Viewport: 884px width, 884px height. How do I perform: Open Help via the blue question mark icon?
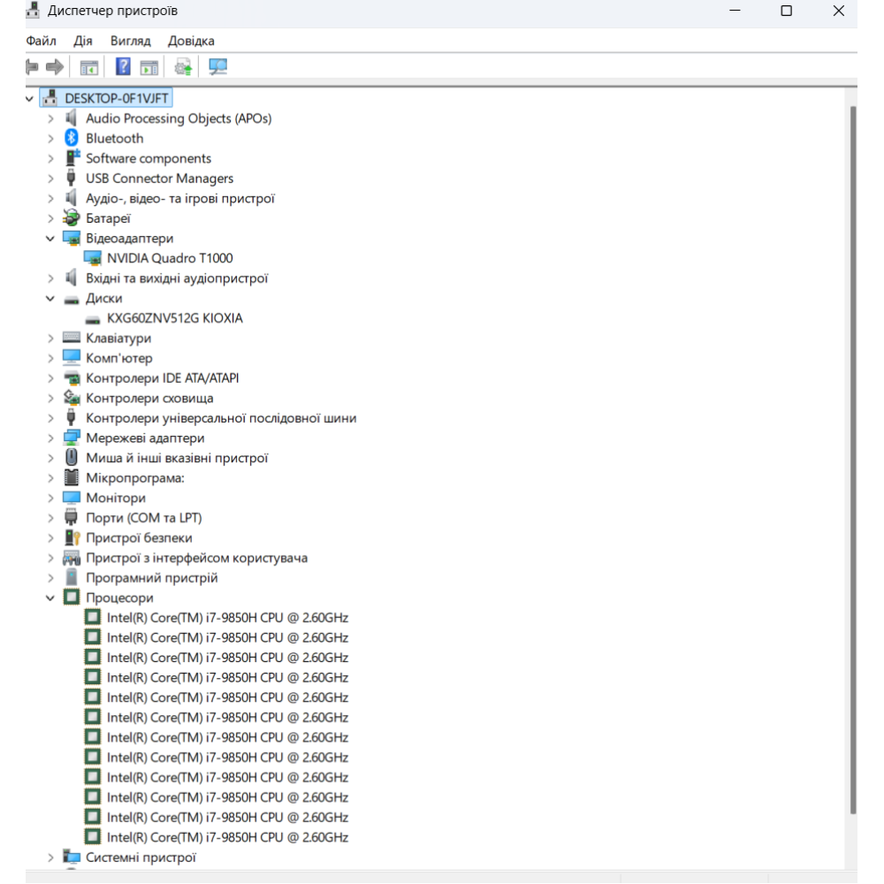coord(123,67)
